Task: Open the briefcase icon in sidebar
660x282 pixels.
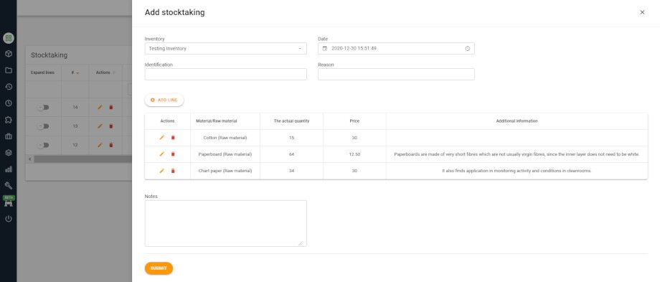Action: (x=9, y=136)
